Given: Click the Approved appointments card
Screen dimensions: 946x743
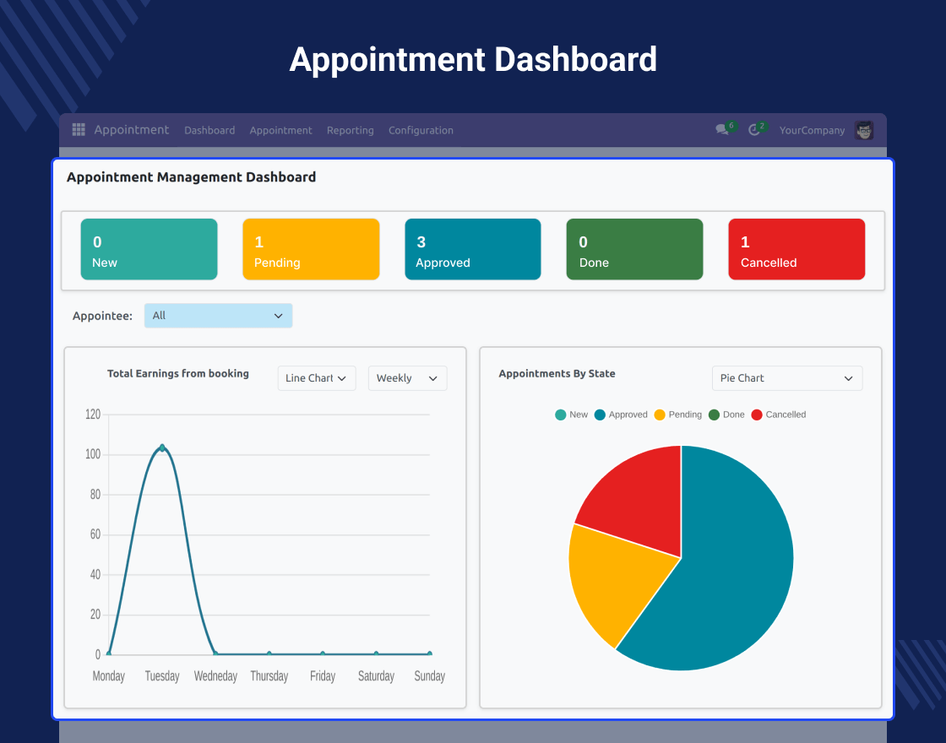Looking at the screenshot, I should tap(473, 249).
